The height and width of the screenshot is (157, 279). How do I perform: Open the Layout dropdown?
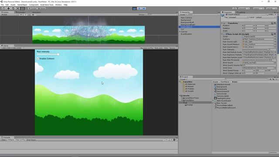point(271,9)
